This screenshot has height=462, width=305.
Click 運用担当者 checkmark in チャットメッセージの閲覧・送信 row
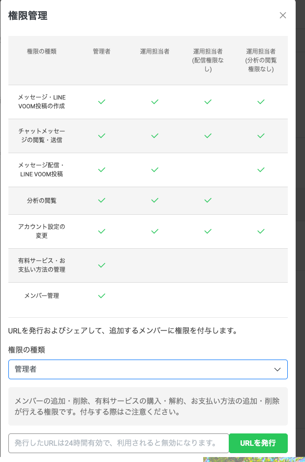(x=155, y=136)
